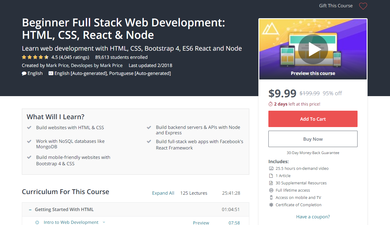Click the 95% off text
Image resolution: width=390 pixels, height=225 pixels.
click(x=332, y=93)
